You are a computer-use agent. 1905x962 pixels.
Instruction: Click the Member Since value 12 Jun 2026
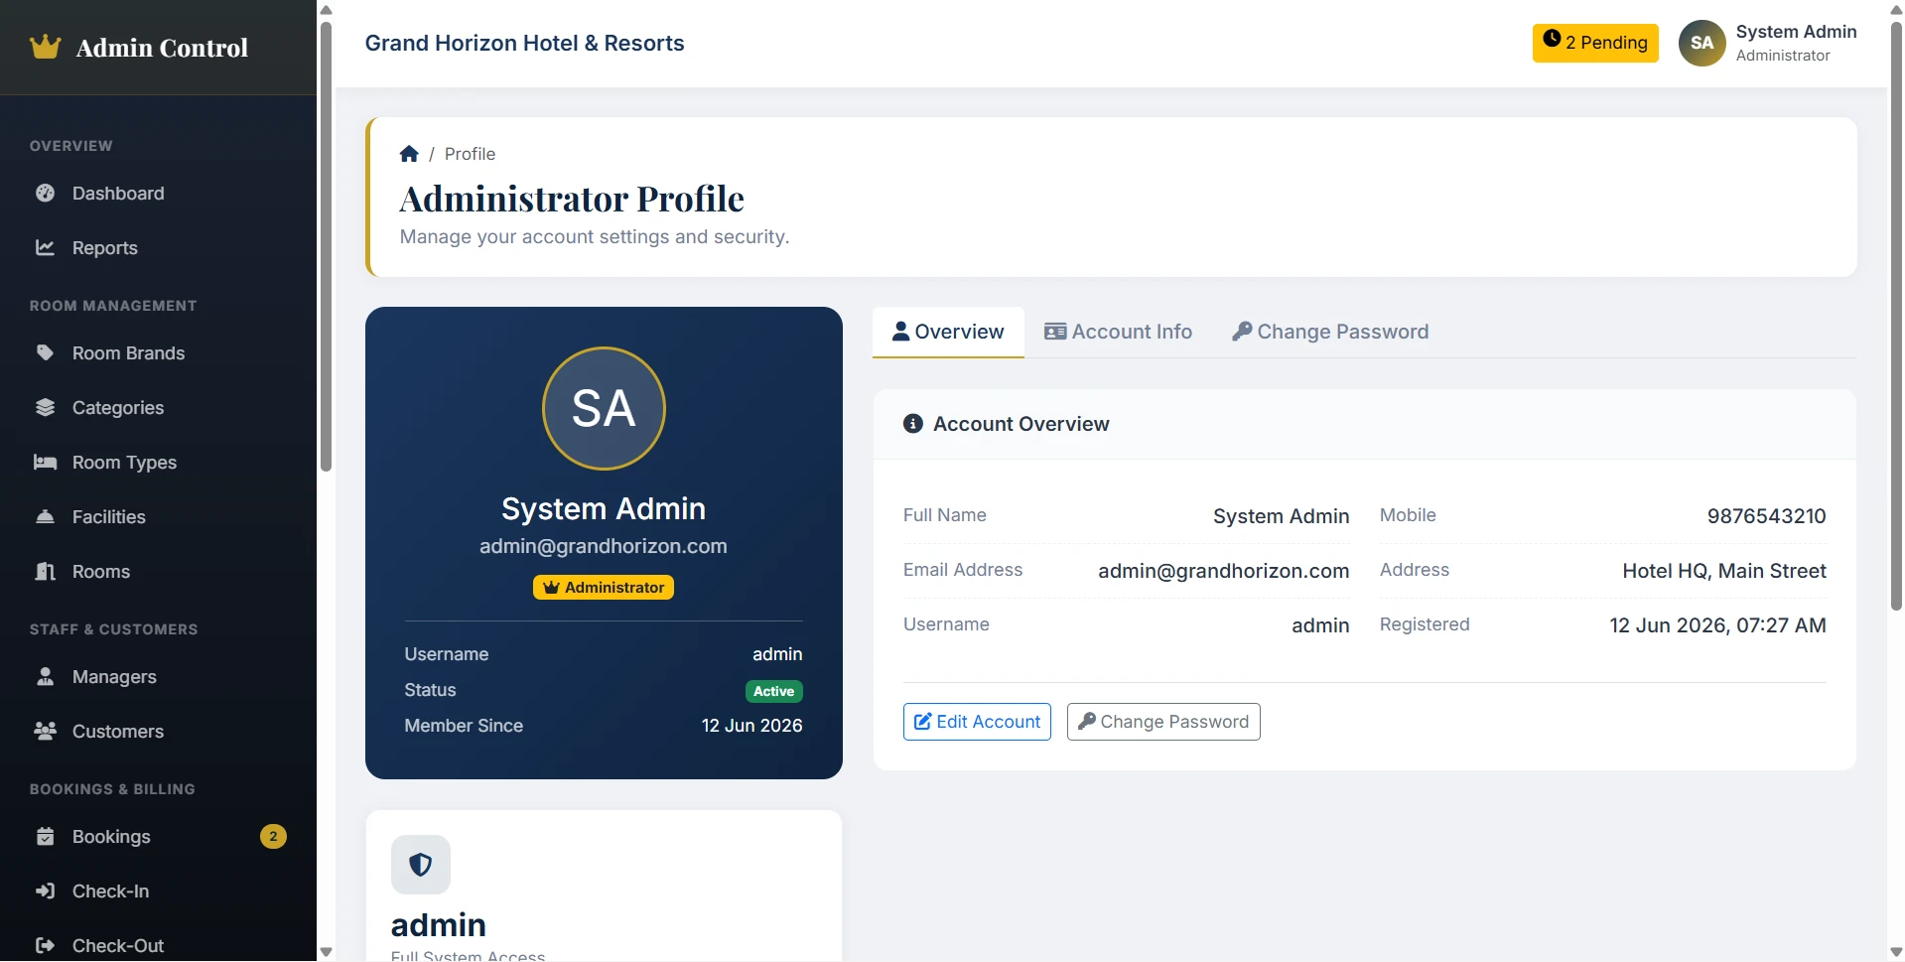pos(751,726)
